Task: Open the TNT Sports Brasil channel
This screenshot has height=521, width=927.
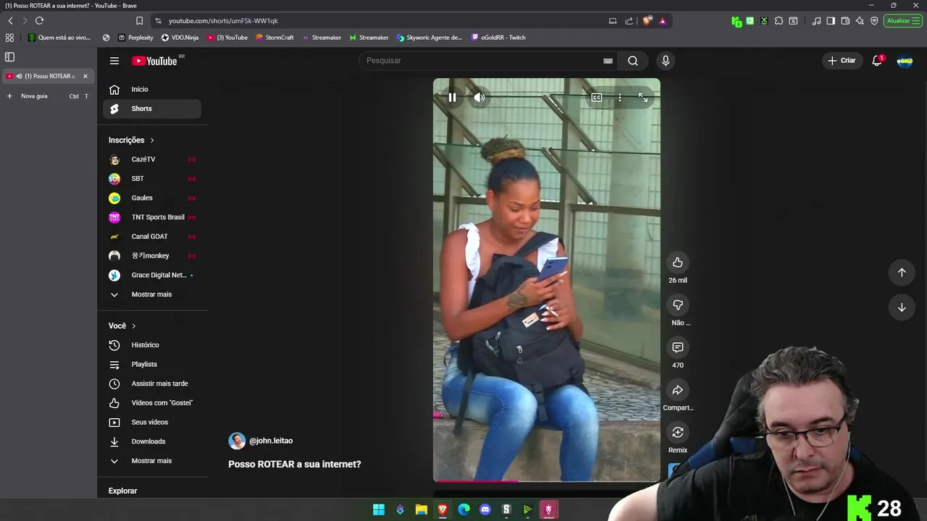Action: tap(152, 217)
